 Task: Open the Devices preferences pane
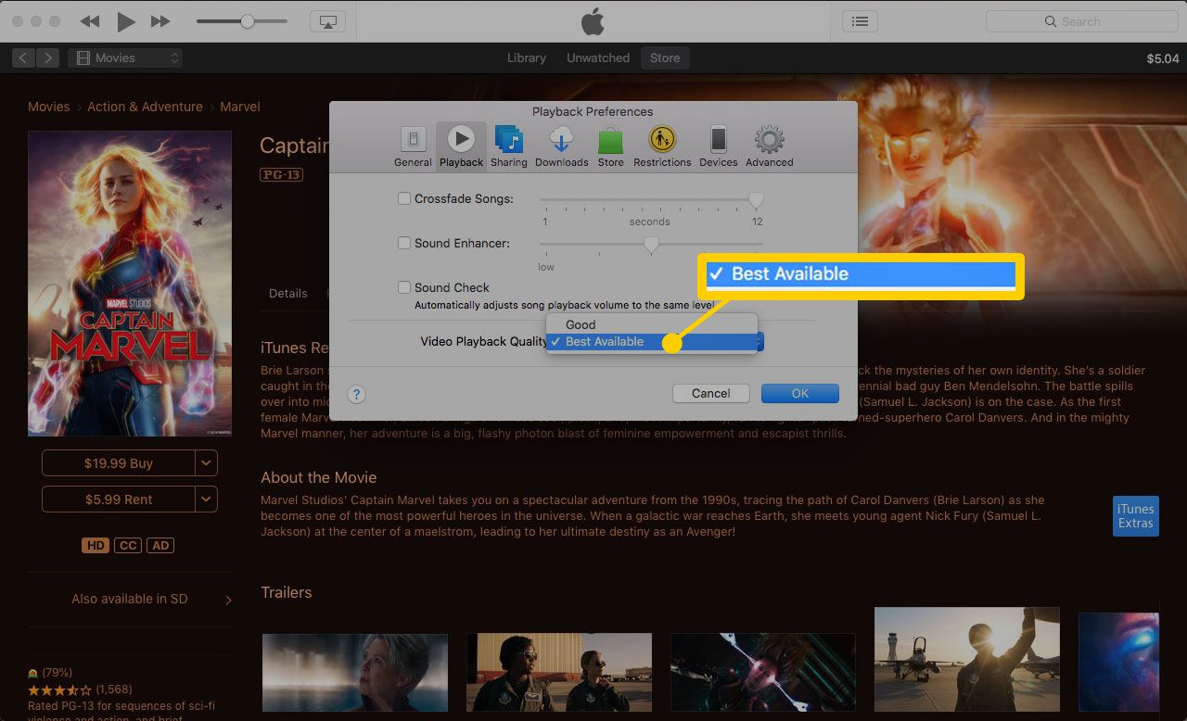(719, 146)
